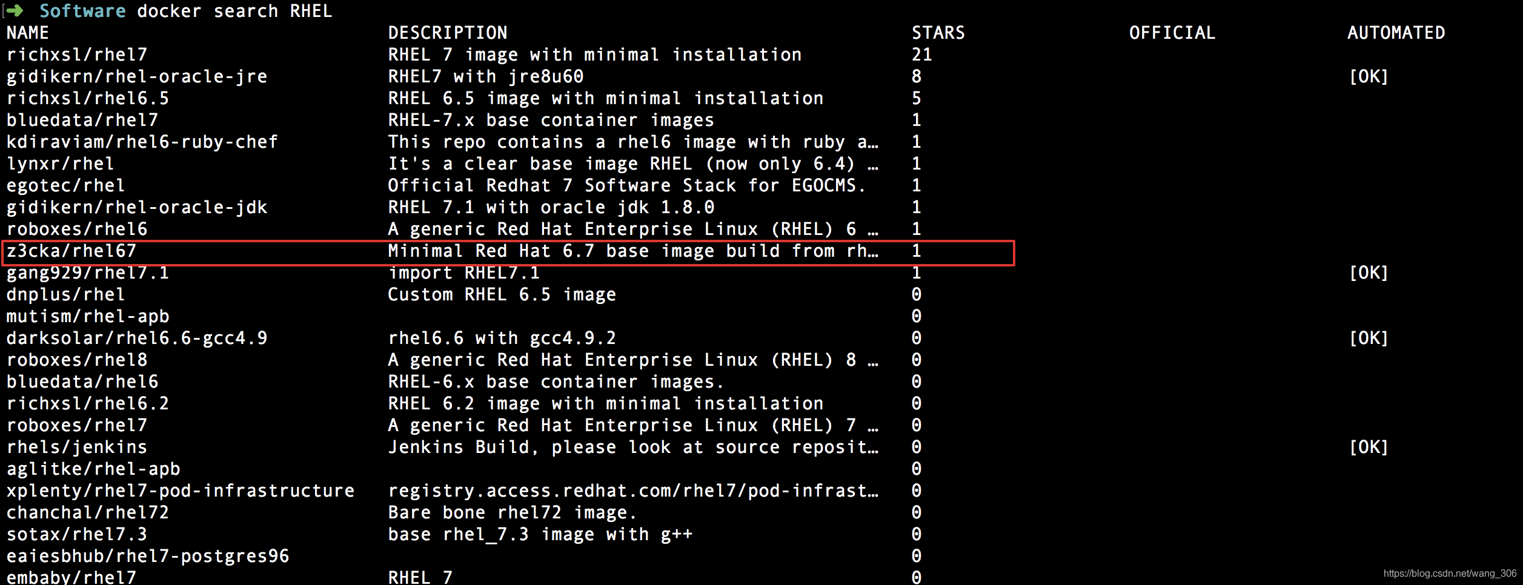Select the xplenty/rhel7-pod-infrastructure image name
Image resolution: width=1523 pixels, height=585 pixels.
coord(181,491)
